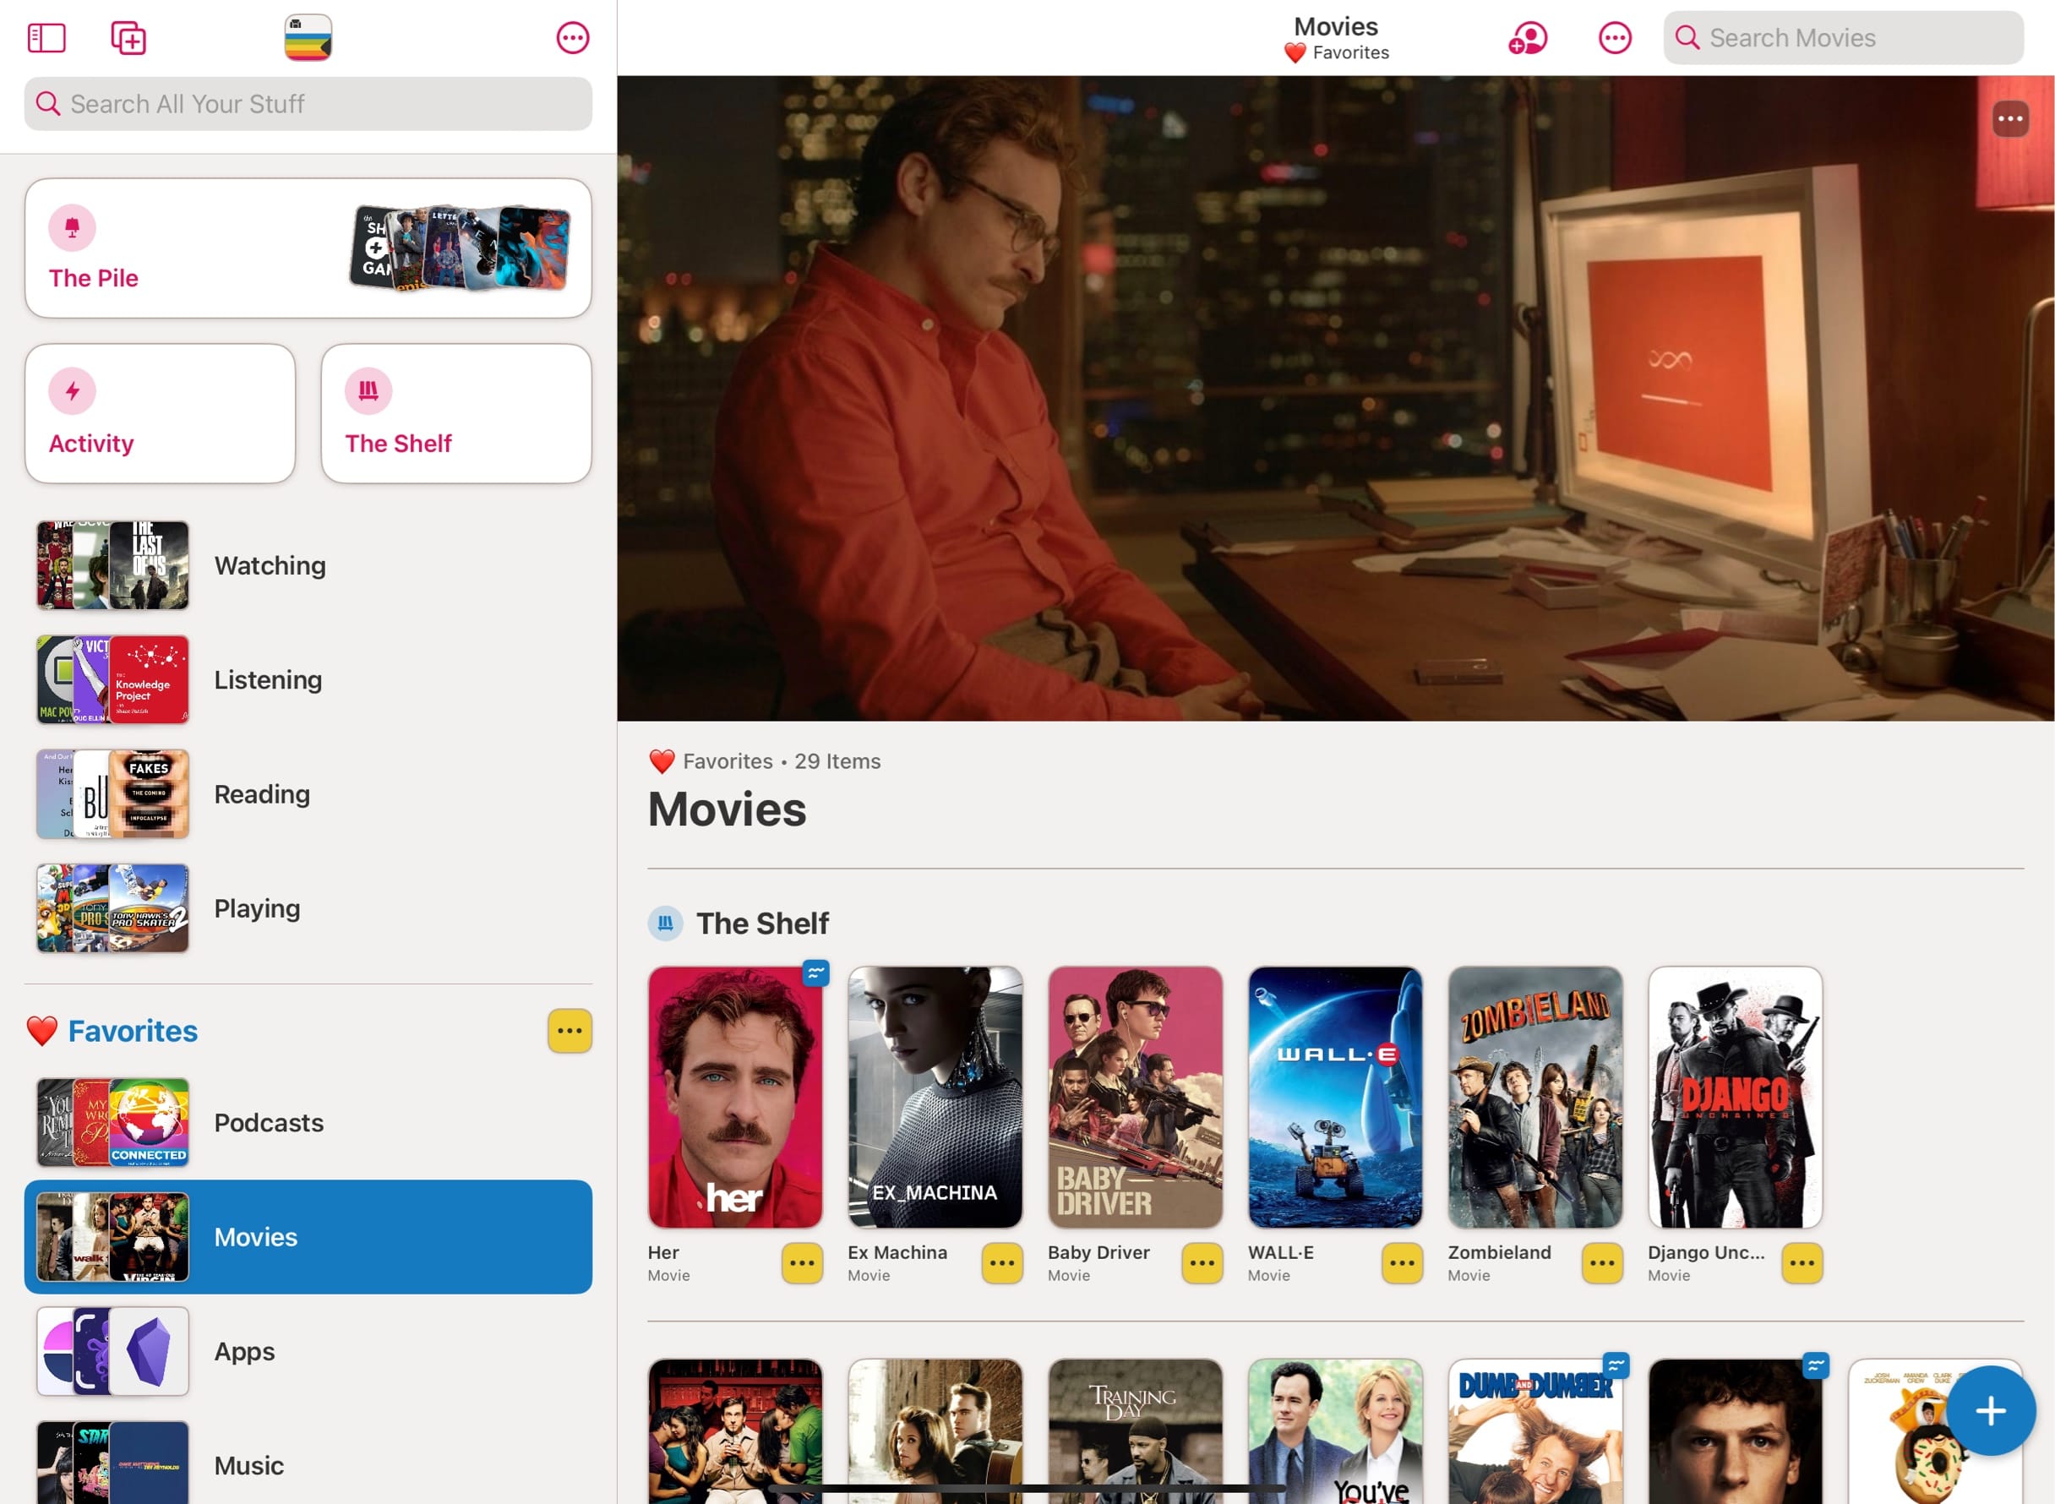
Task: Open options for Baby Driver
Action: coord(1202,1262)
